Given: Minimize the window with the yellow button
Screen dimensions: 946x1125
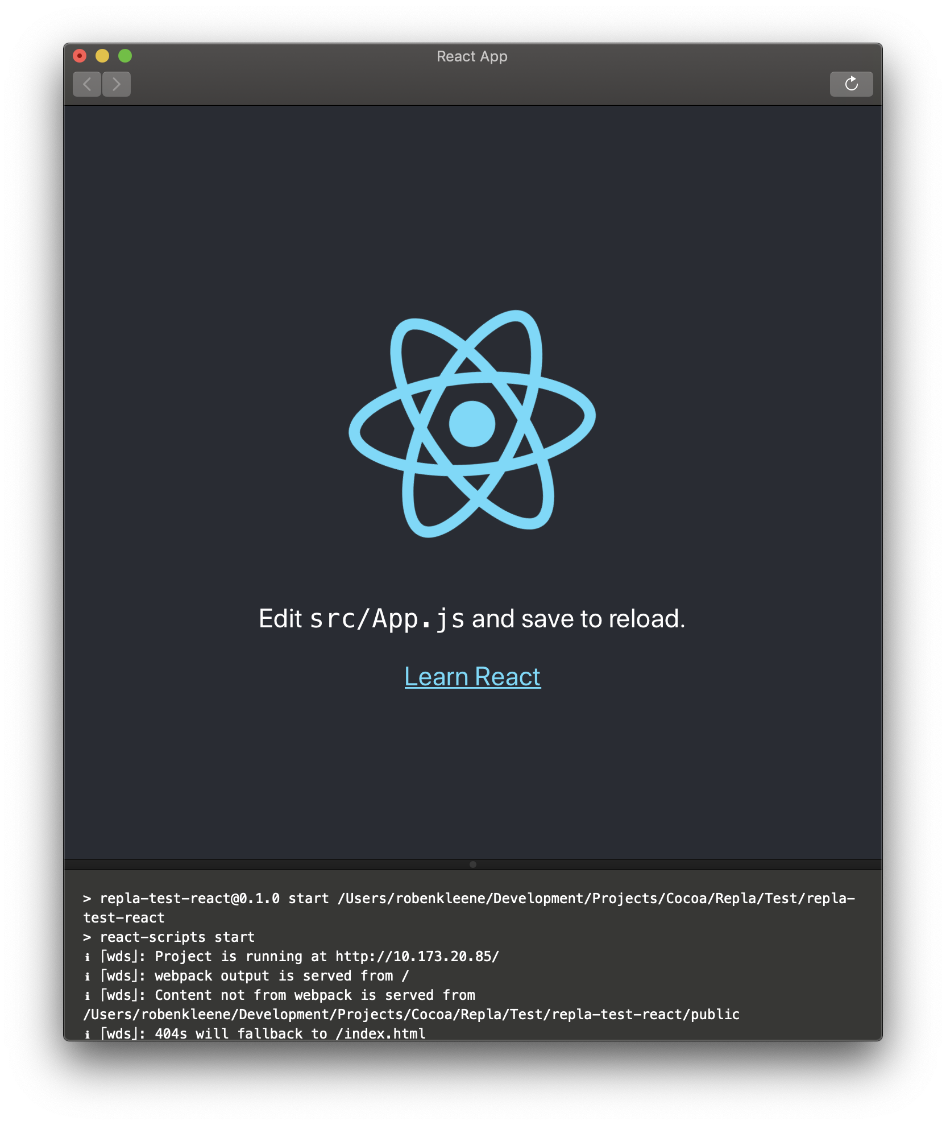Looking at the screenshot, I should click(x=102, y=56).
